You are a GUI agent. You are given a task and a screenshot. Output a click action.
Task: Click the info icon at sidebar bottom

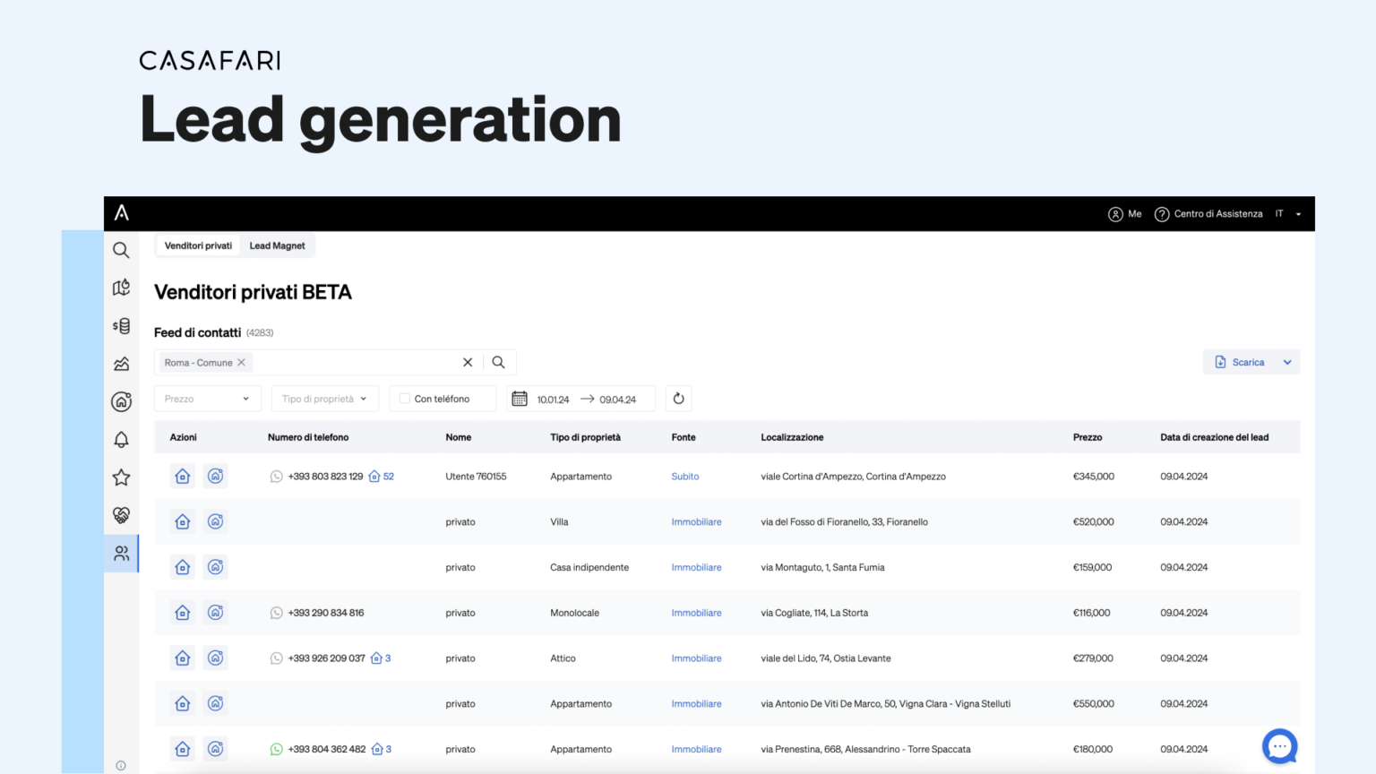[x=121, y=765]
